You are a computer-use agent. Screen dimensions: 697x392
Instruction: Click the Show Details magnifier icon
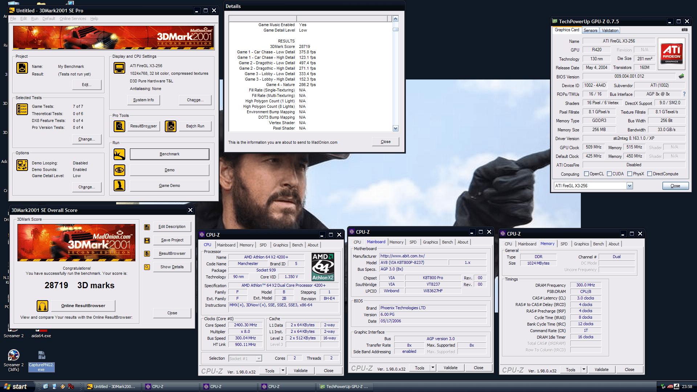click(147, 267)
